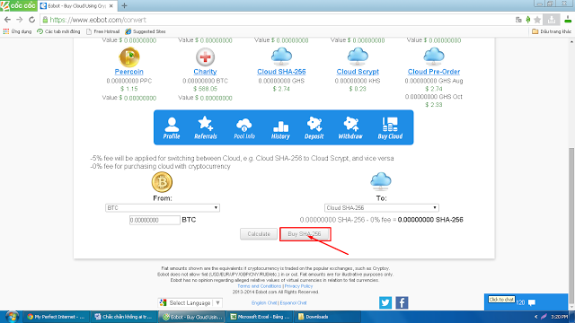575x323 pixels.
Task: Open the Dấu trang khác folder
Action: [x=552, y=31]
